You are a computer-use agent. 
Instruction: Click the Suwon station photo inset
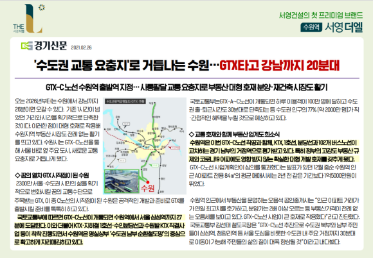pos(122,181)
